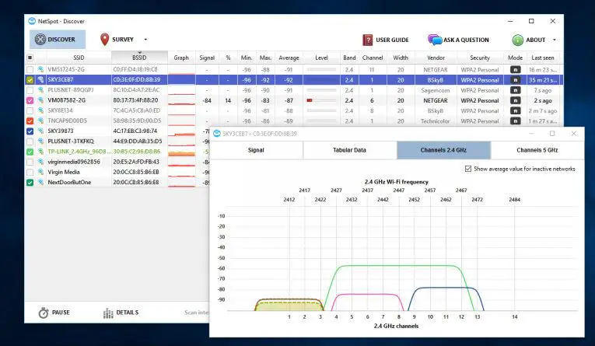Viewport: 595px width, 346px height.
Task: Select the Channels 2.4 GHz tab
Action: tap(443, 150)
